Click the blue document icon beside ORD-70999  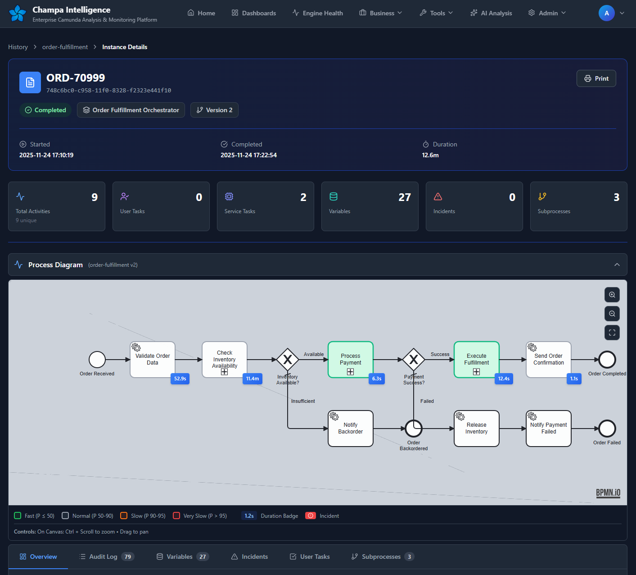click(x=30, y=82)
